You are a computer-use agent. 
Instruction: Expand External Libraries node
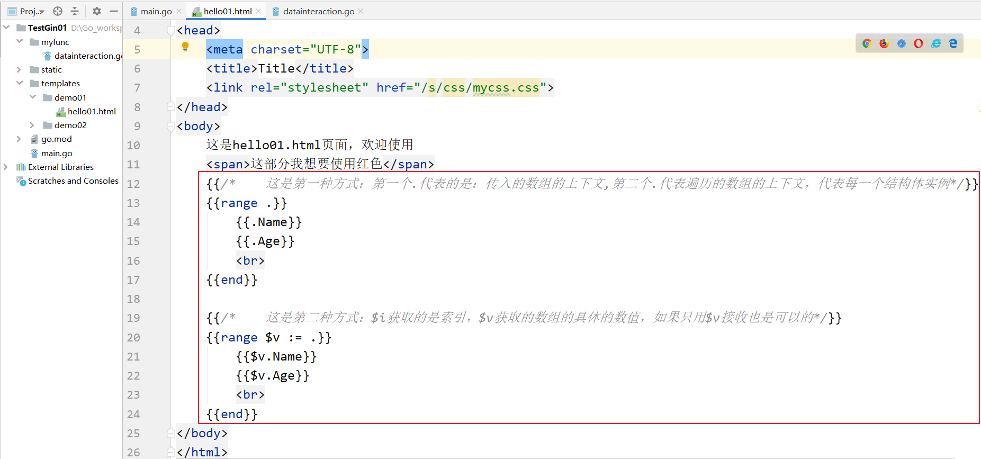coord(6,167)
